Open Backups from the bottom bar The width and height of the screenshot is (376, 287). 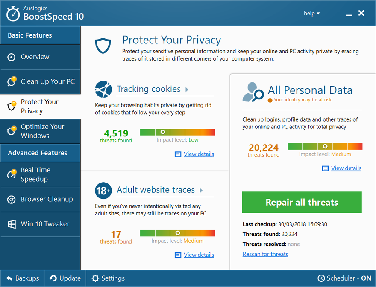[22, 278]
